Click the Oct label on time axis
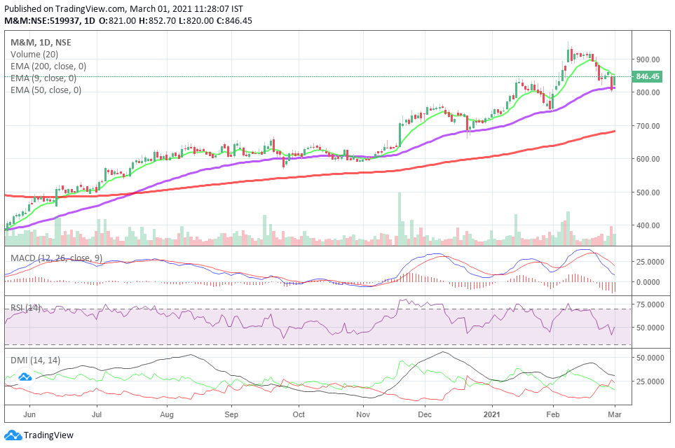Viewport: 675px width, 448px height. [299, 414]
